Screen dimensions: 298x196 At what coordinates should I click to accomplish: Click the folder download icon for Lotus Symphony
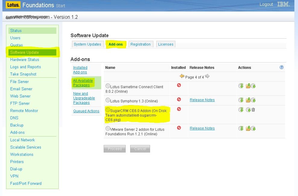[x=248, y=100]
